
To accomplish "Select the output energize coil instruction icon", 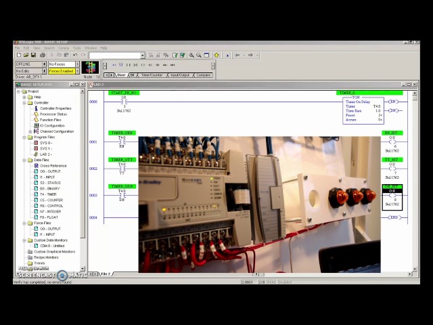I will 143,65.
